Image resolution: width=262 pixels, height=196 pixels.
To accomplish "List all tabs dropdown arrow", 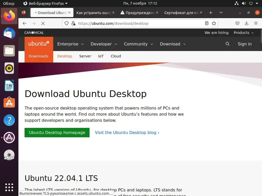I will [221, 13].
